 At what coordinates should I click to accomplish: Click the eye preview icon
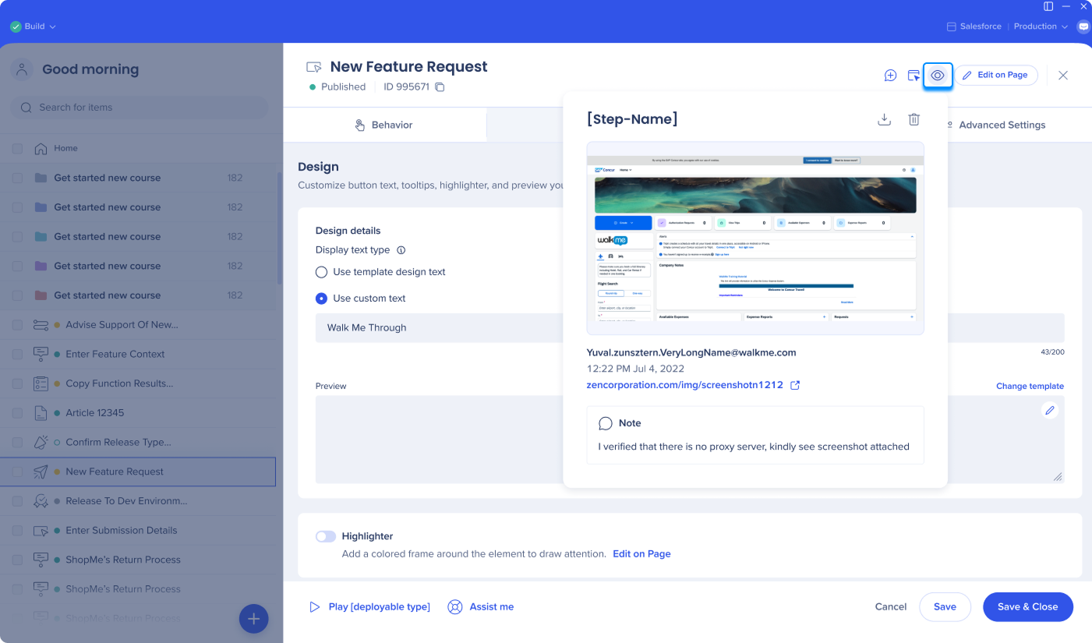[938, 76]
